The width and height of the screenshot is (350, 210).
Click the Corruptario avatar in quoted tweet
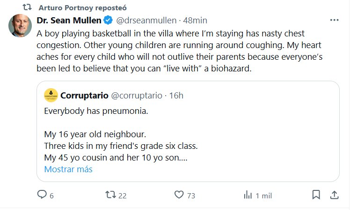[51, 95]
